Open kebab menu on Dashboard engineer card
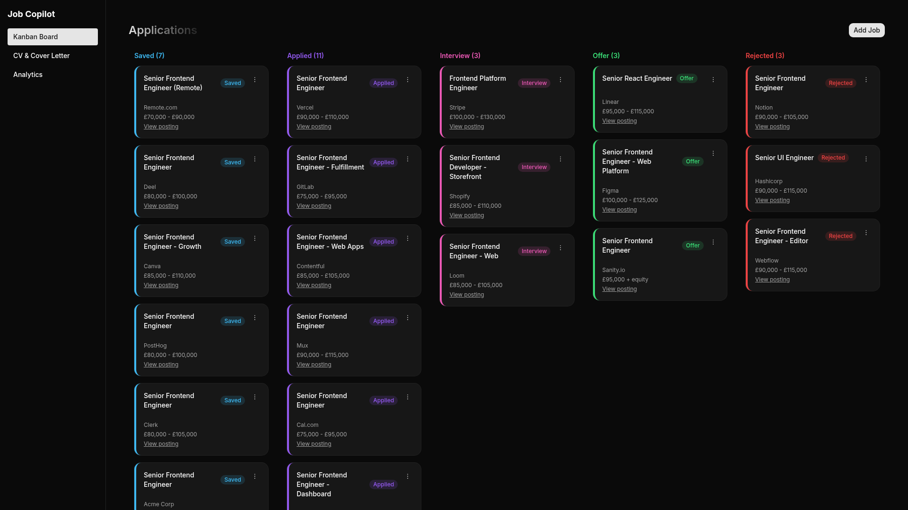Screen dimensions: 908x510 [408, 476]
